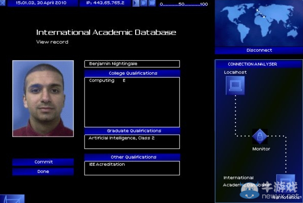This screenshot has height=203, width=303.
Task: Edit the Benjamin Nightingale name field
Action: tap(132, 64)
